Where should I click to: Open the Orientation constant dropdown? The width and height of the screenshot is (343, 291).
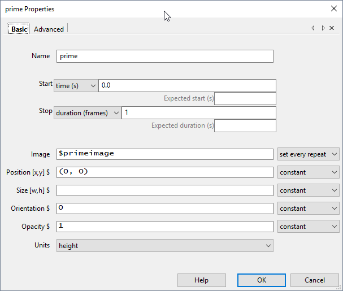[308, 209]
